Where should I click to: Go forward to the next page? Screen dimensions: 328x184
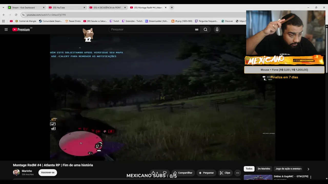click(10, 15)
